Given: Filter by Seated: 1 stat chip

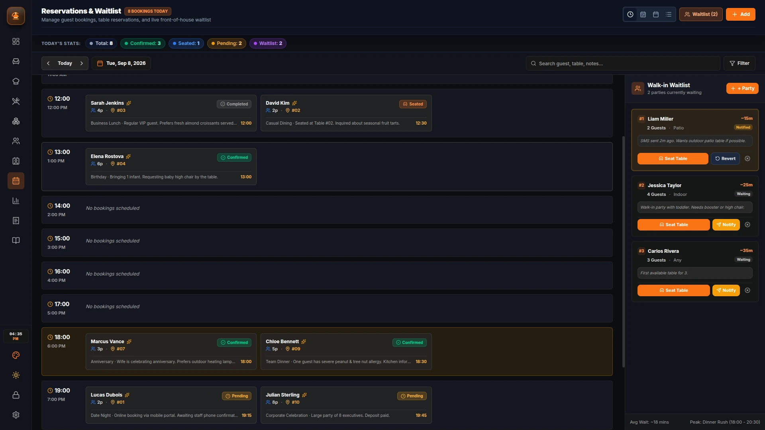Looking at the screenshot, I should (x=186, y=43).
